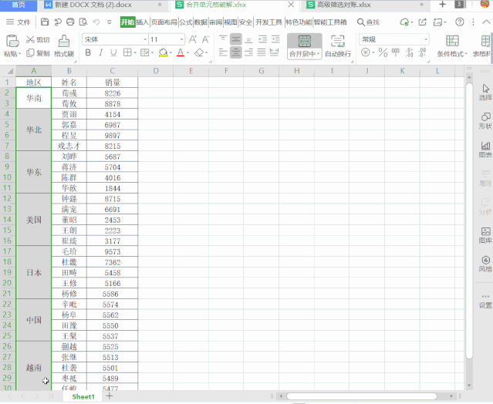
Task: Open number format dropdown 常规
Action: [426, 39]
